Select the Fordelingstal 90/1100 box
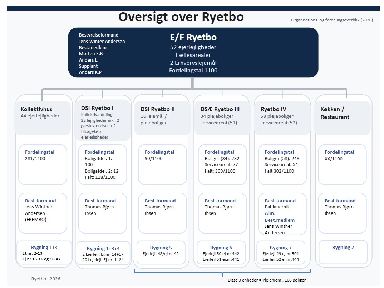The width and height of the screenshot is (384, 288). (x=162, y=164)
